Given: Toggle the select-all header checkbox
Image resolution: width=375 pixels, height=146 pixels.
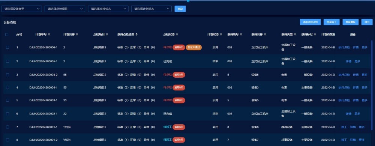Looking at the screenshot, I should point(7,35).
